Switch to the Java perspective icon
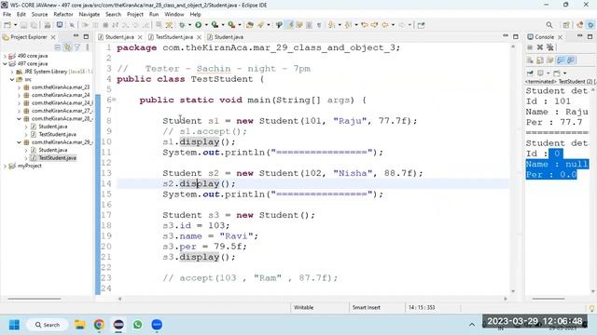This screenshot has width=597, height=335. (x=580, y=25)
